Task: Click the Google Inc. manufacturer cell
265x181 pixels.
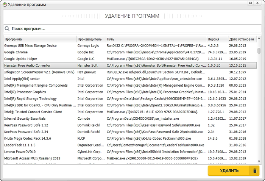Action: coord(86,52)
